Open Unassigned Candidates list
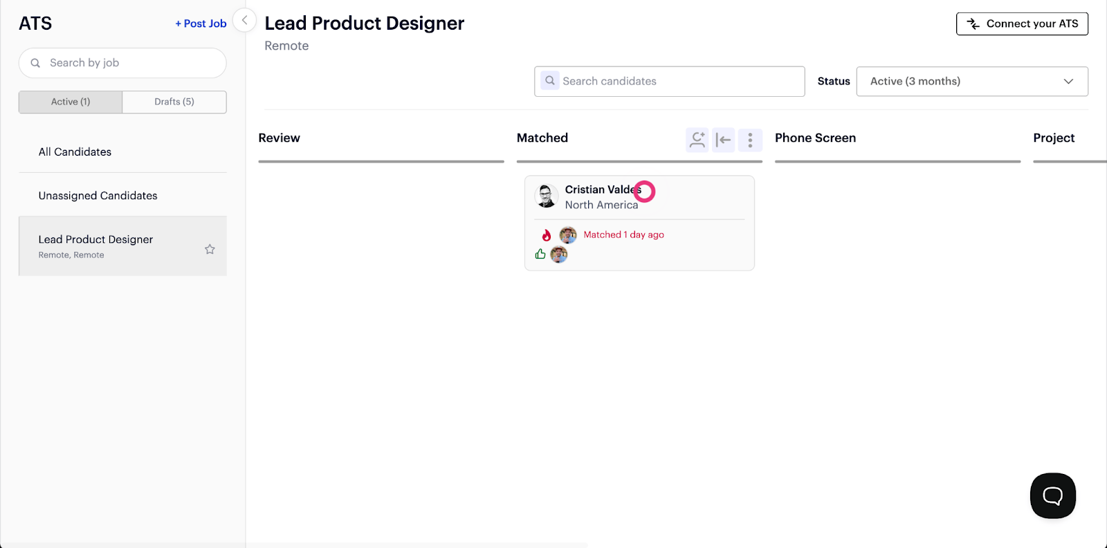The width and height of the screenshot is (1107, 548). click(98, 196)
